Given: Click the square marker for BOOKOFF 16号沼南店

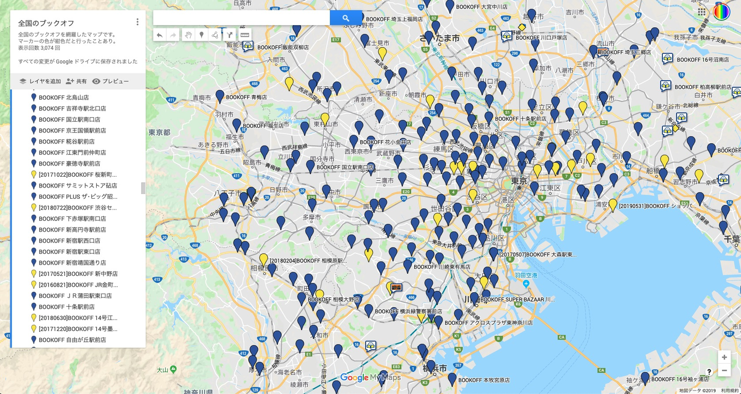Looking at the screenshot, I should pyautogui.click(x=667, y=59).
